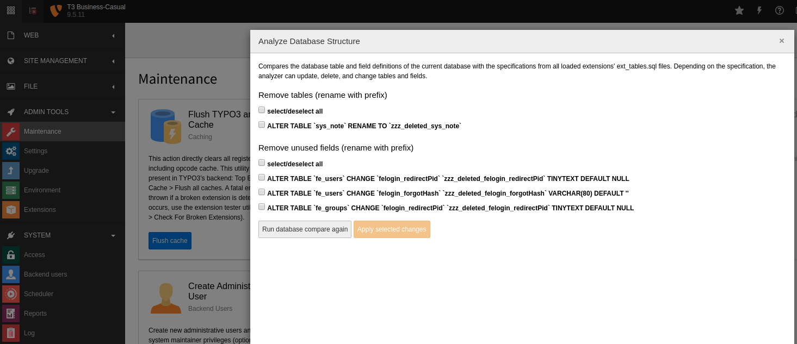Toggle select/deselect all under Remove tables
This screenshot has width=797, height=344.
262,110
